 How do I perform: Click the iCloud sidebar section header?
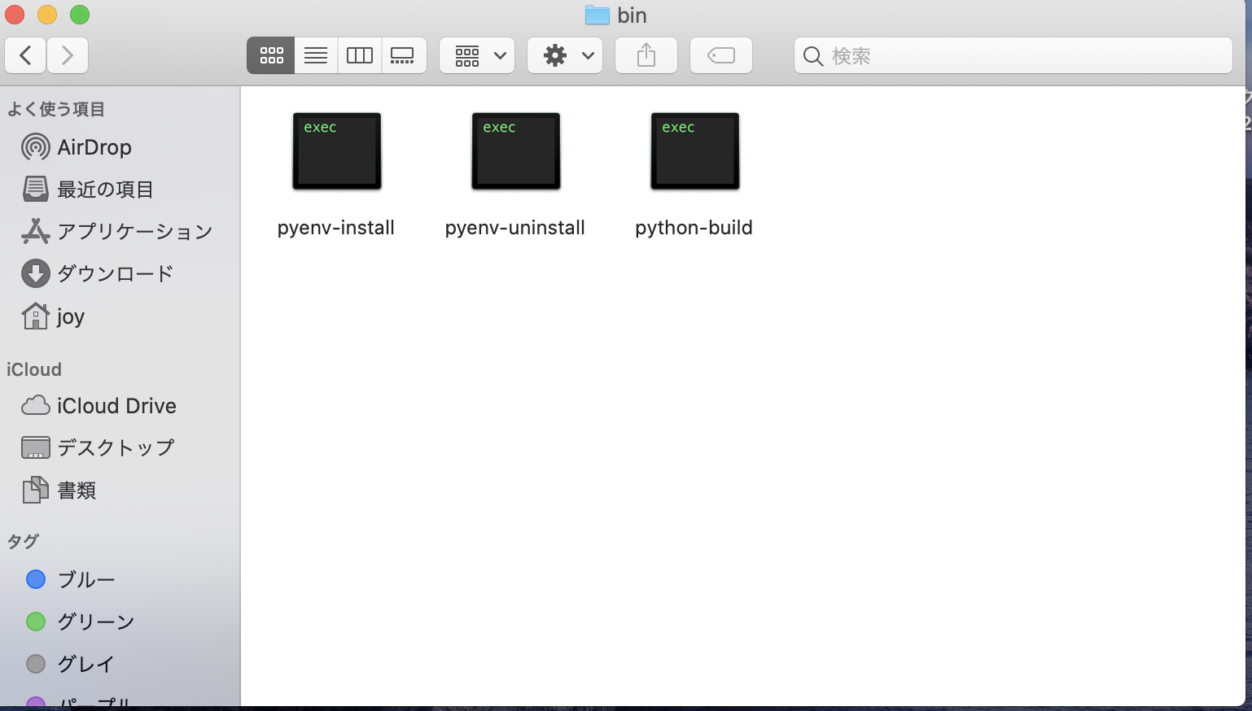[x=34, y=369]
